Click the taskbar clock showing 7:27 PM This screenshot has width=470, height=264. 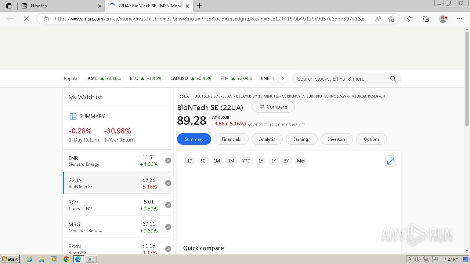pos(451,259)
